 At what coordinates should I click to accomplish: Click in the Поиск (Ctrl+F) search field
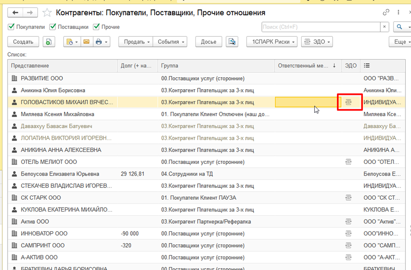[321, 27]
